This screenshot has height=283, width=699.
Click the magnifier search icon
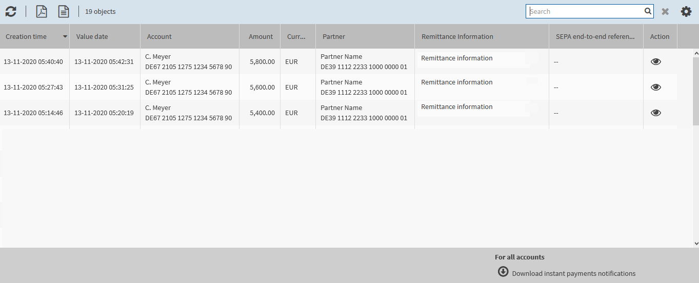point(648,11)
